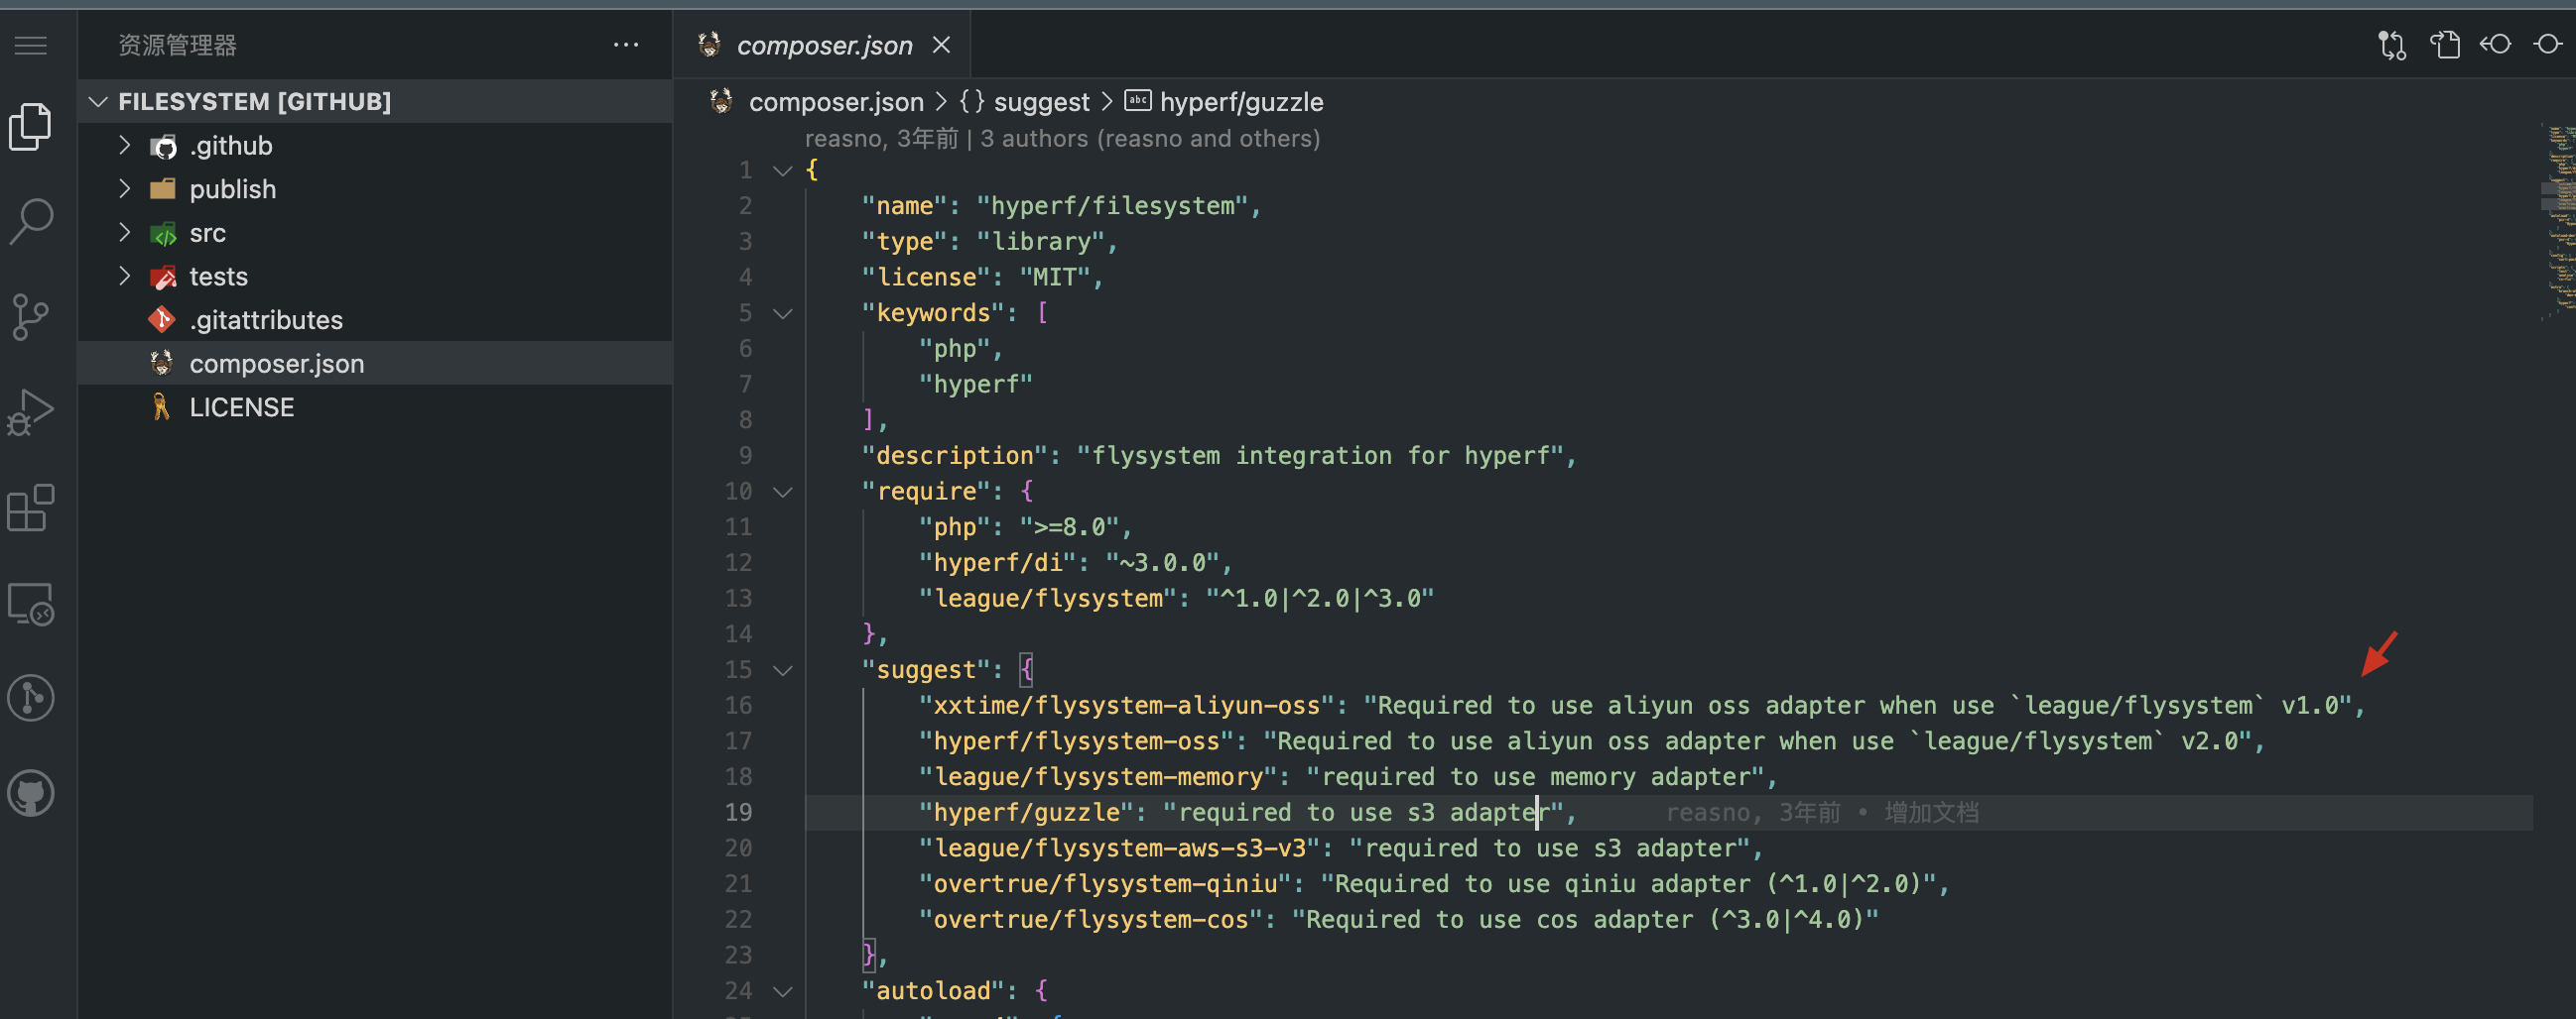Click hyperf/guzzle in the breadcrumbs
This screenshot has width=2576, height=1019.
(1241, 101)
